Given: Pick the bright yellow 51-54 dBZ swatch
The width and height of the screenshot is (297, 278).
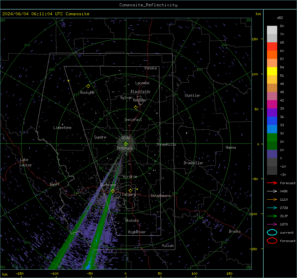Looking at the screenshot, I should [272, 71].
